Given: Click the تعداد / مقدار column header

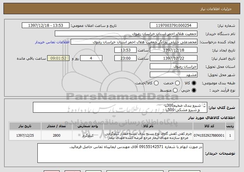Looking at the screenshot, I should [56, 126].
